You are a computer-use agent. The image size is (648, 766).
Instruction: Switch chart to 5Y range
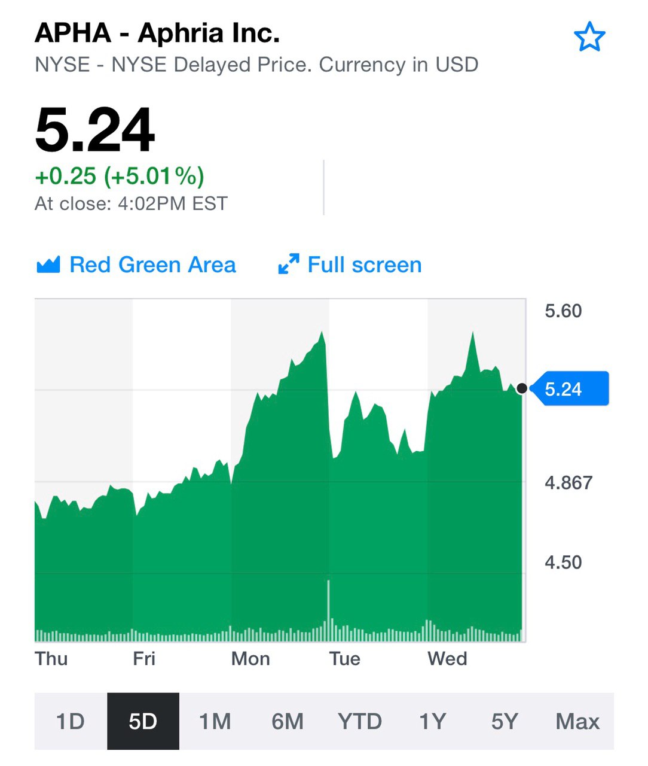pyautogui.click(x=505, y=721)
